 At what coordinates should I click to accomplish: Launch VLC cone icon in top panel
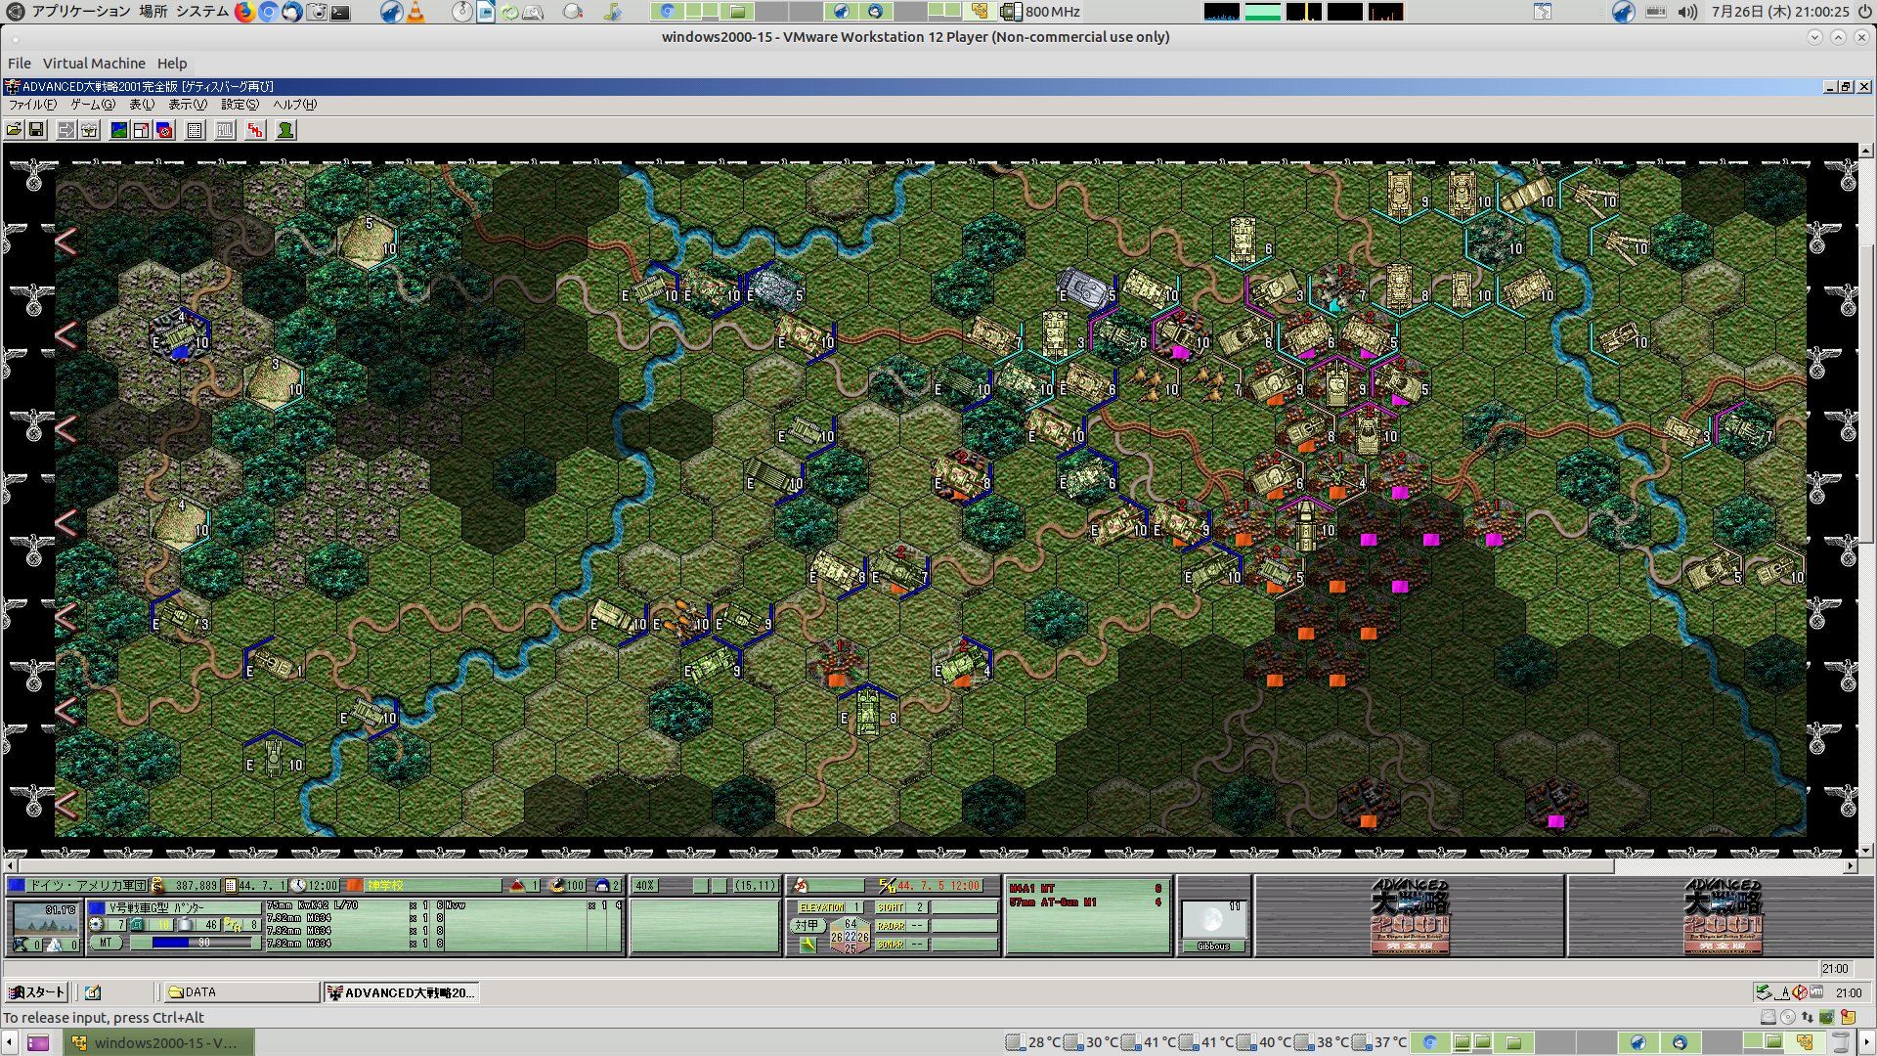[415, 12]
